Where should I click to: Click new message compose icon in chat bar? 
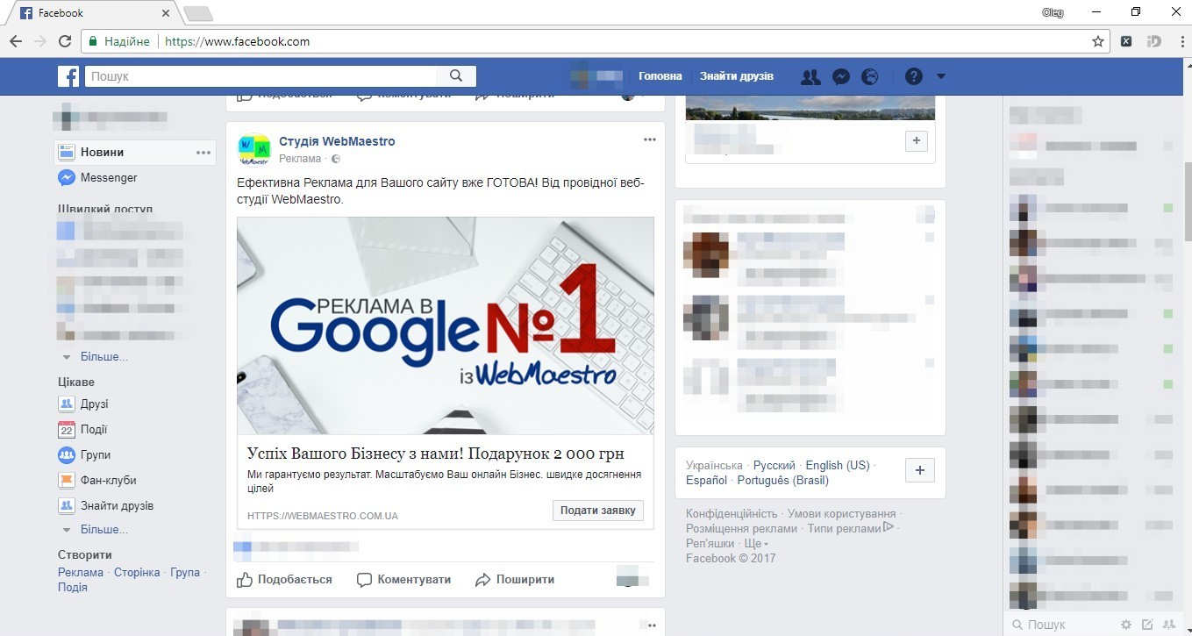point(1146,625)
